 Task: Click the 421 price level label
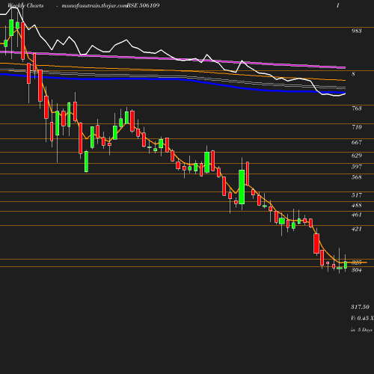point(357,229)
